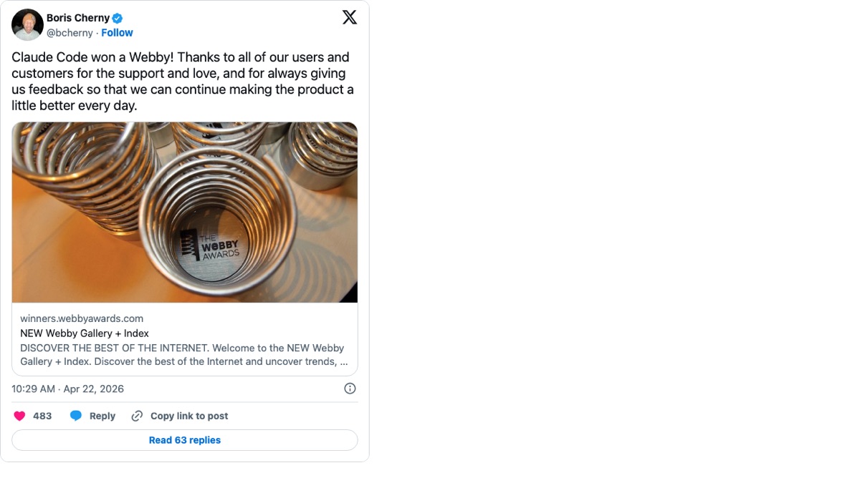Click the DISCOVER THE BEST card description
The height and width of the screenshot is (483, 860).
(183, 355)
